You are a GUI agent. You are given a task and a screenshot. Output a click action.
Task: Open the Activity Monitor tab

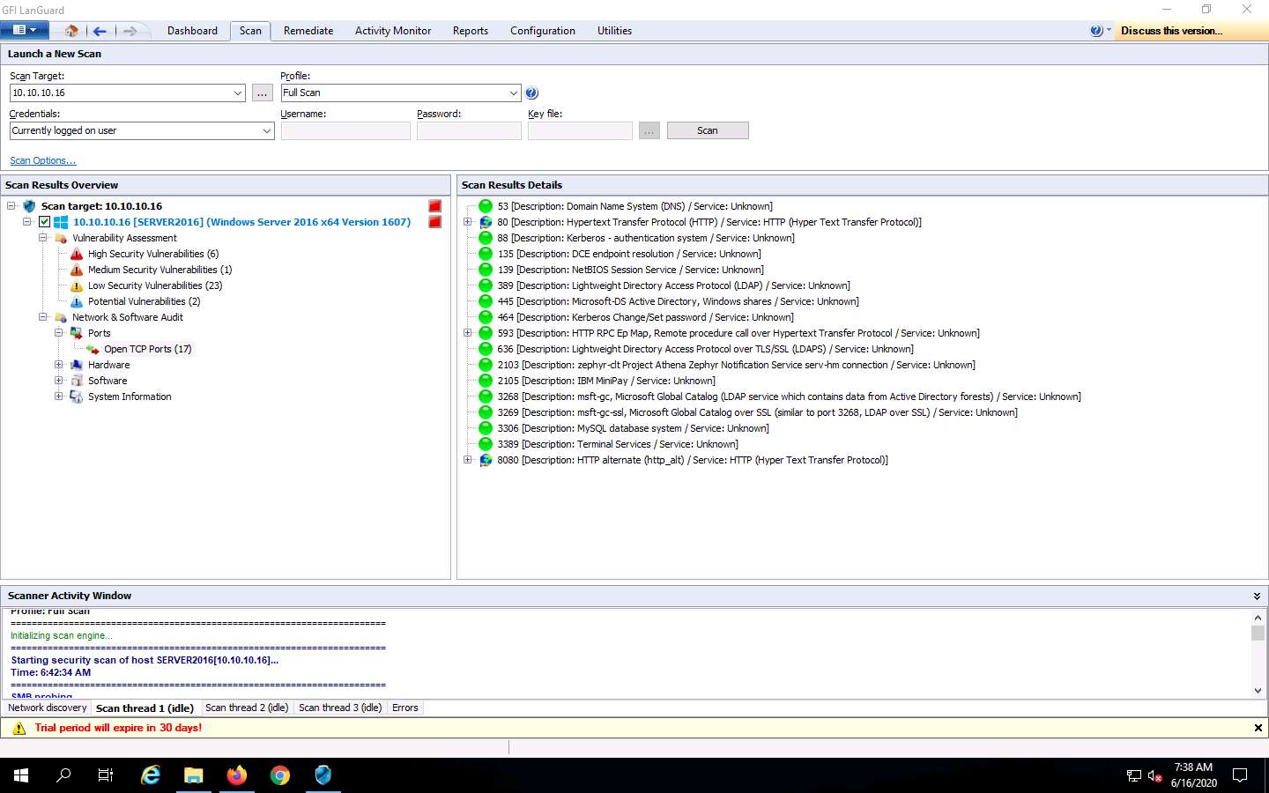[393, 31]
